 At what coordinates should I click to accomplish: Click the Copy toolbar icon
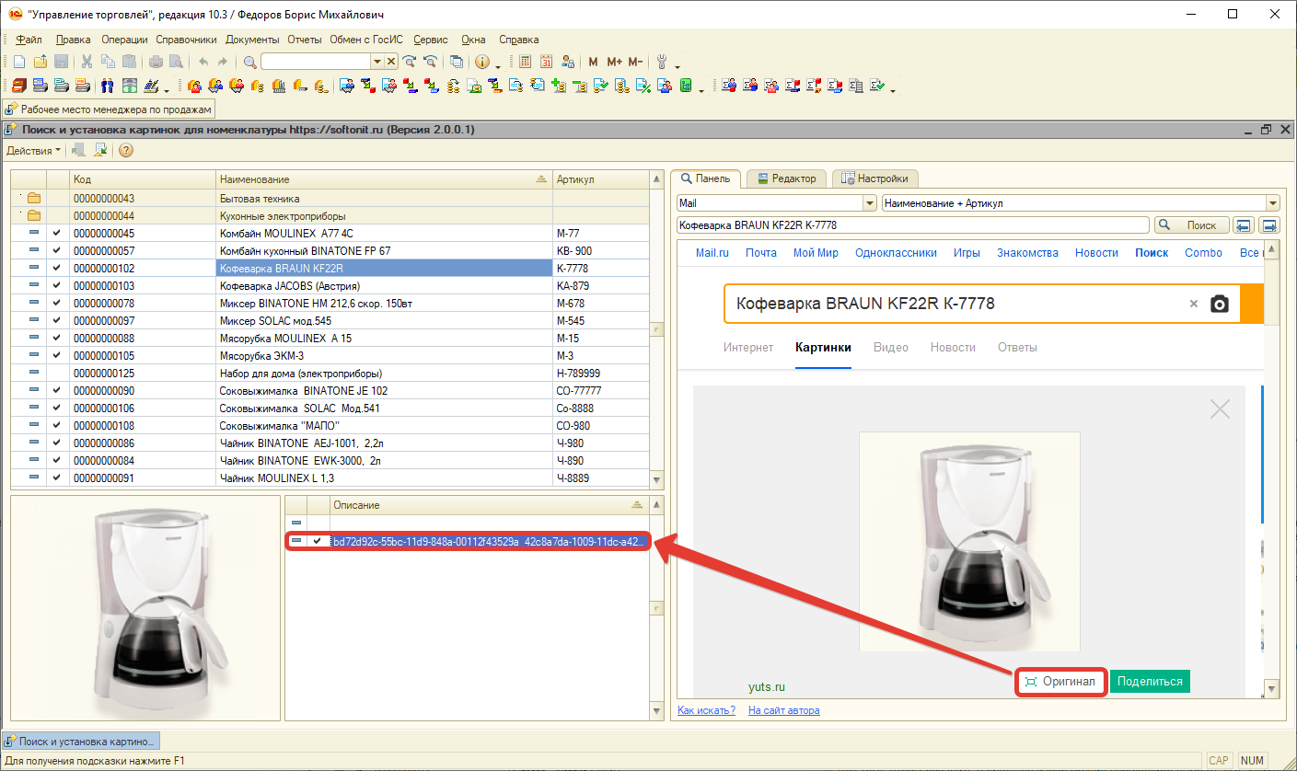coord(108,62)
